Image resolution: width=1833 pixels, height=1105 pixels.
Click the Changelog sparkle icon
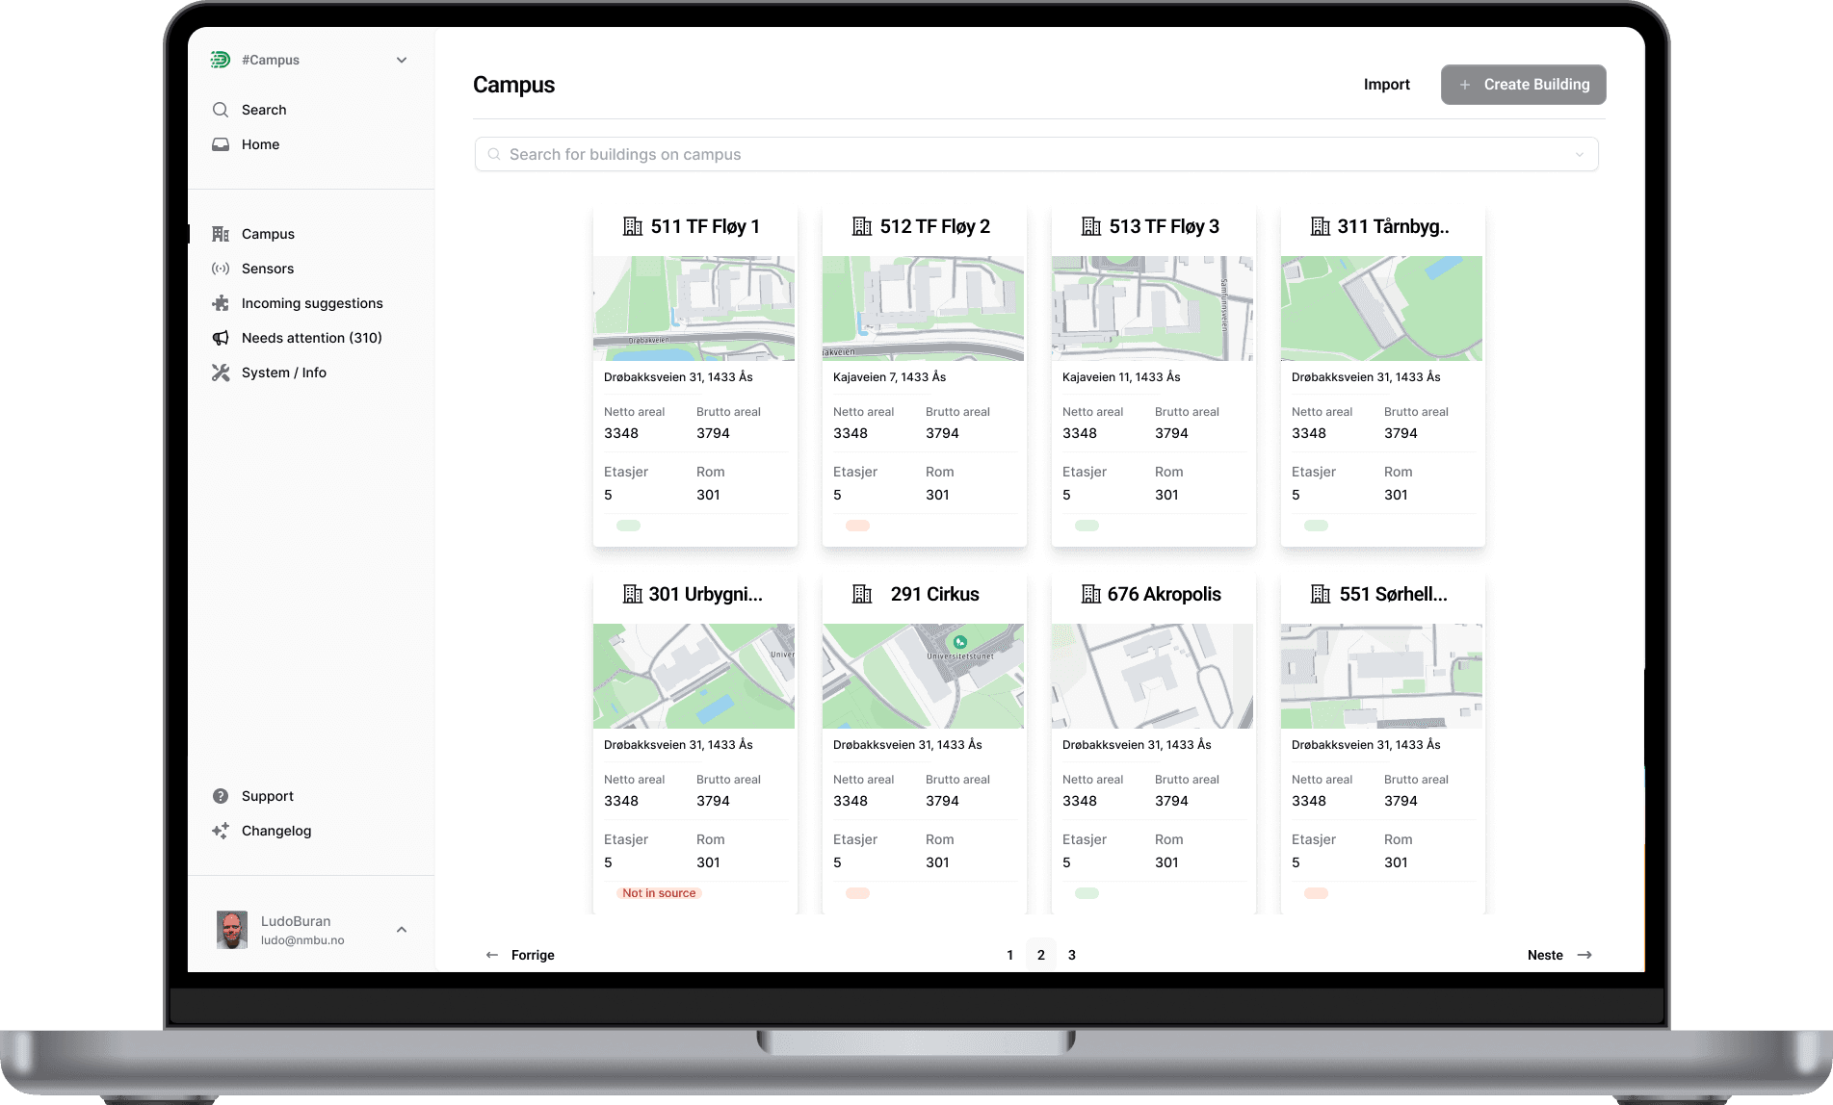pyautogui.click(x=221, y=831)
